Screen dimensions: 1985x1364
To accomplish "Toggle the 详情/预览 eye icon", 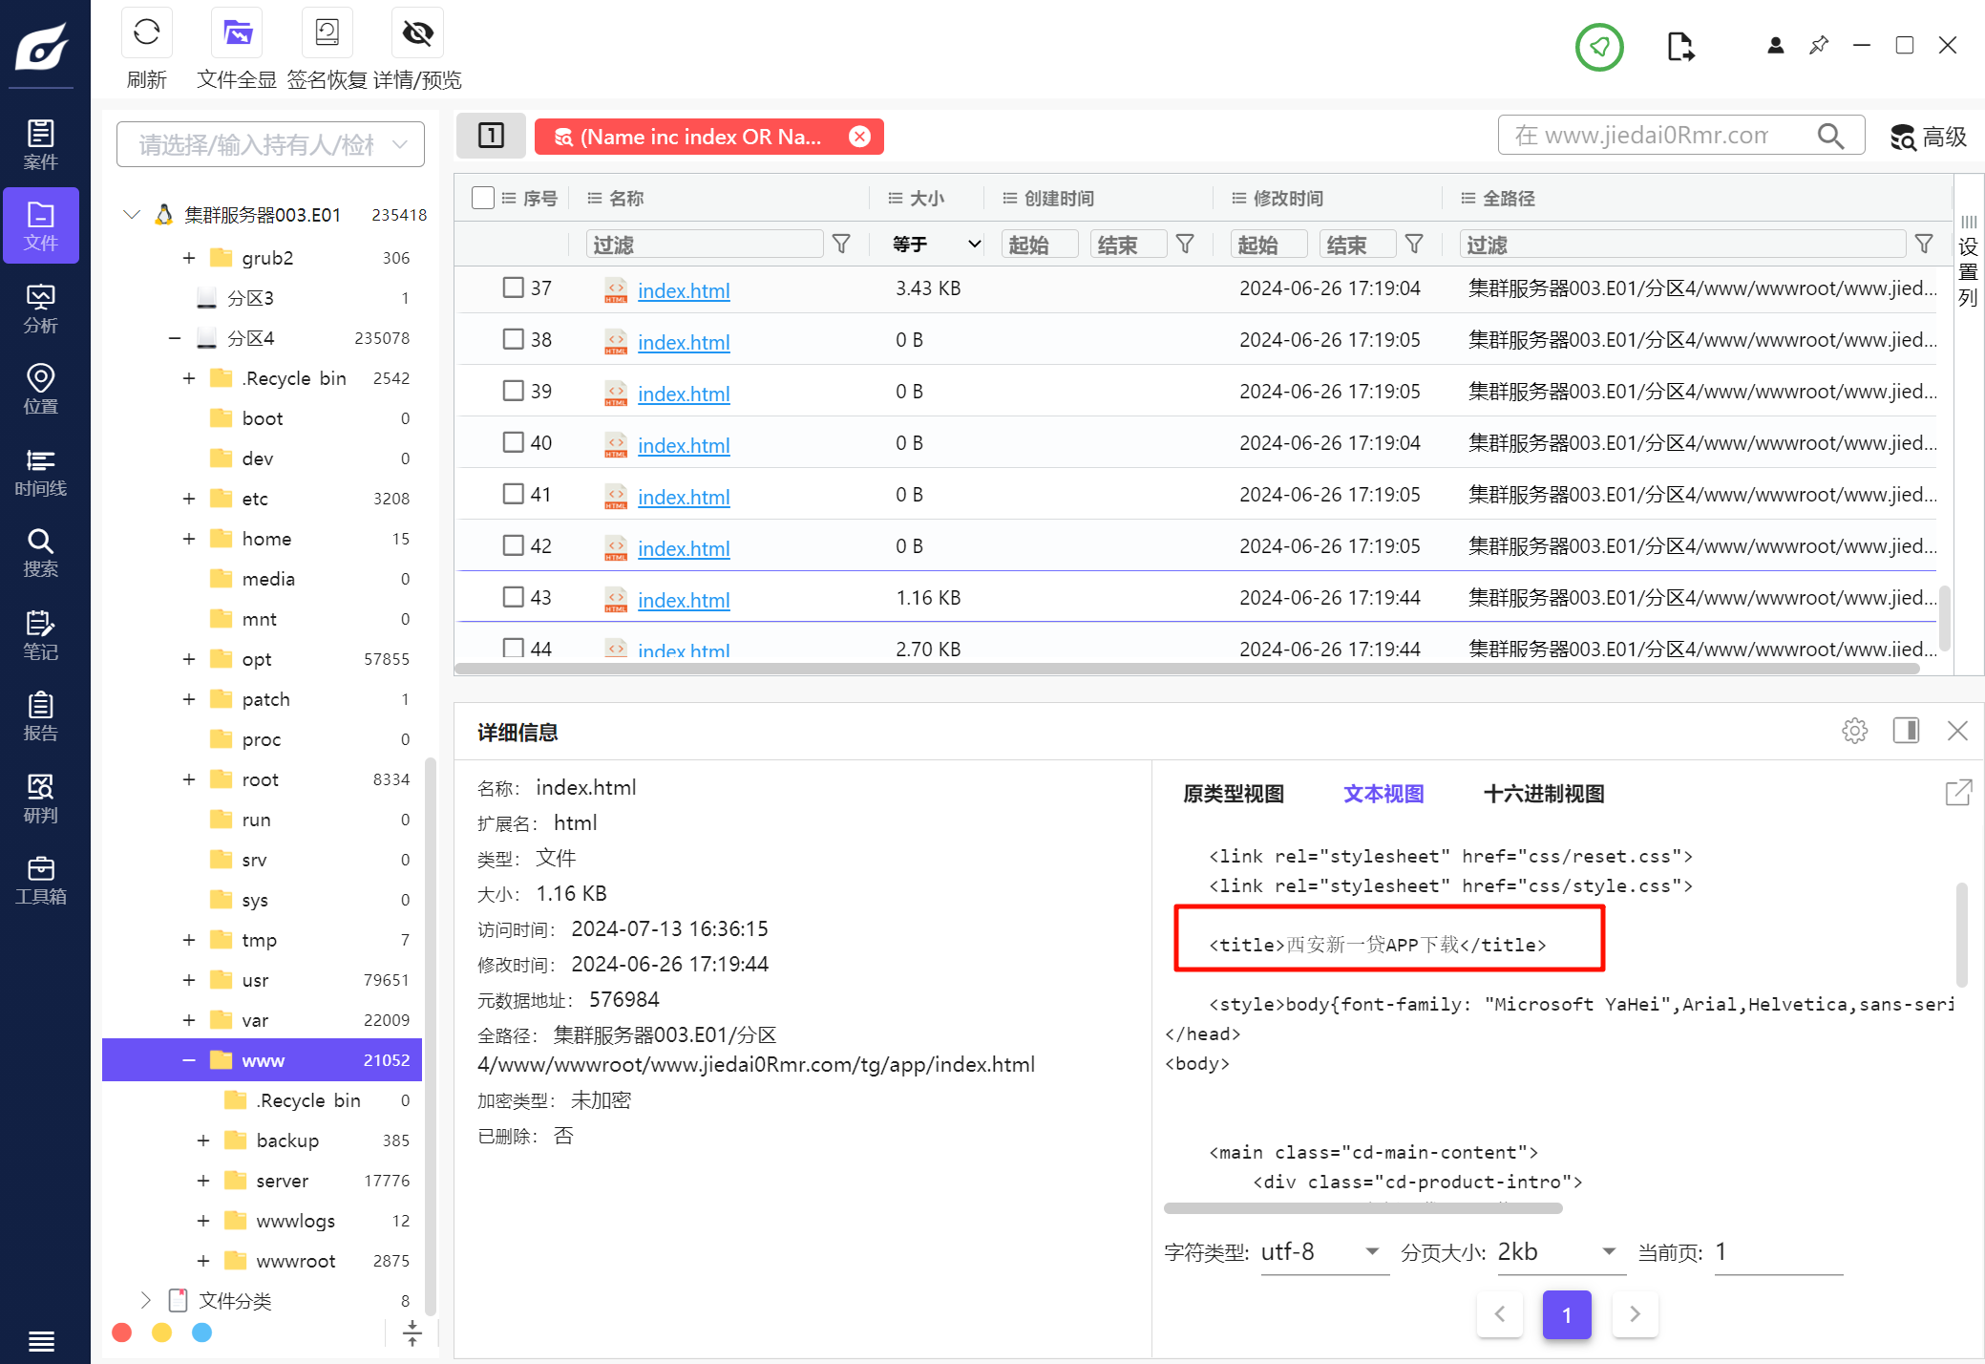I will pos(417,33).
